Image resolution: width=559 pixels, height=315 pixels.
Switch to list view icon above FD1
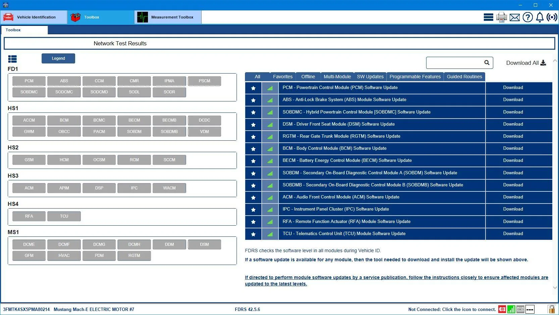pyautogui.click(x=12, y=59)
